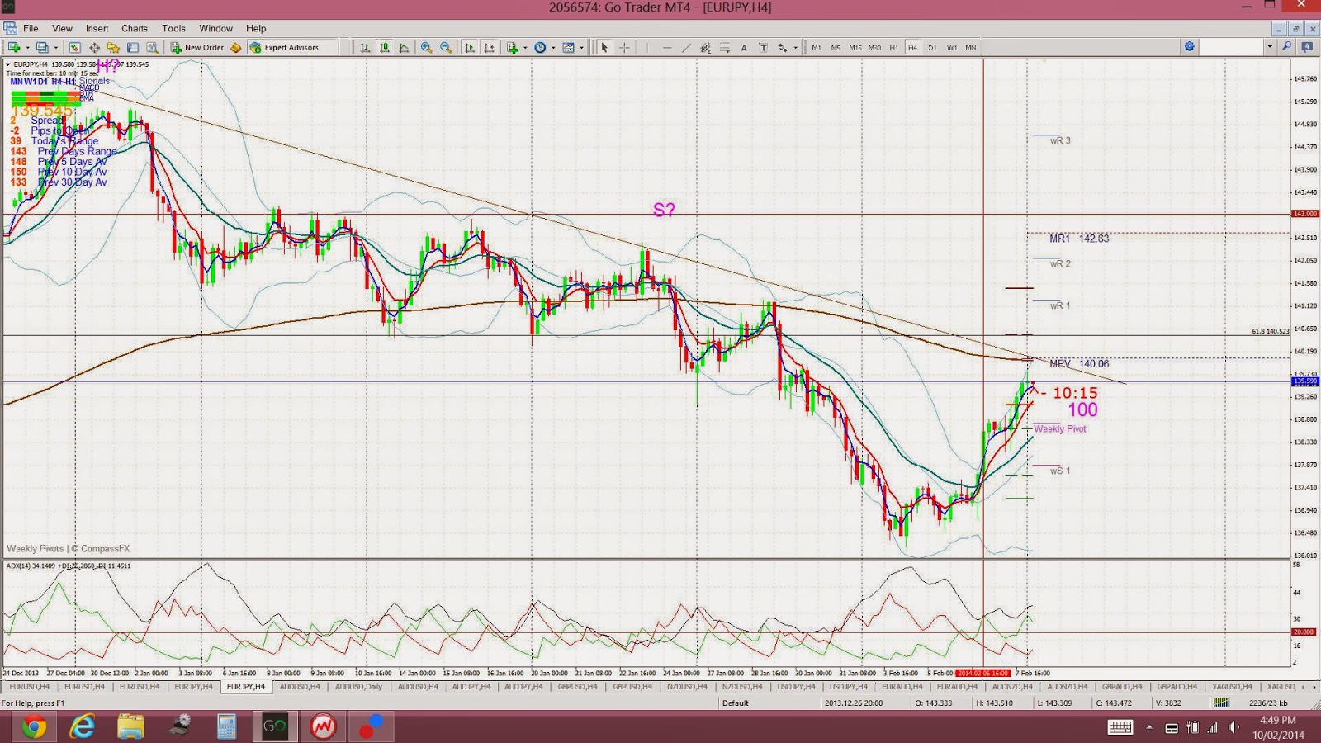Open the Market Watch icon
Viewport: 1321px width, 743px height.
74,48
